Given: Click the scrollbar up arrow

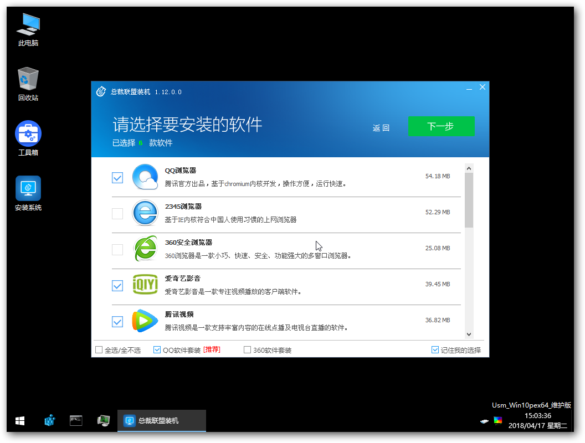Looking at the screenshot, I should pyautogui.click(x=469, y=168).
